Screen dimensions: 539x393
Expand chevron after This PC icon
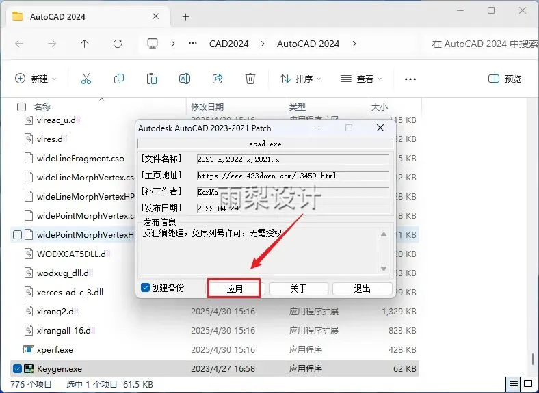(173, 44)
